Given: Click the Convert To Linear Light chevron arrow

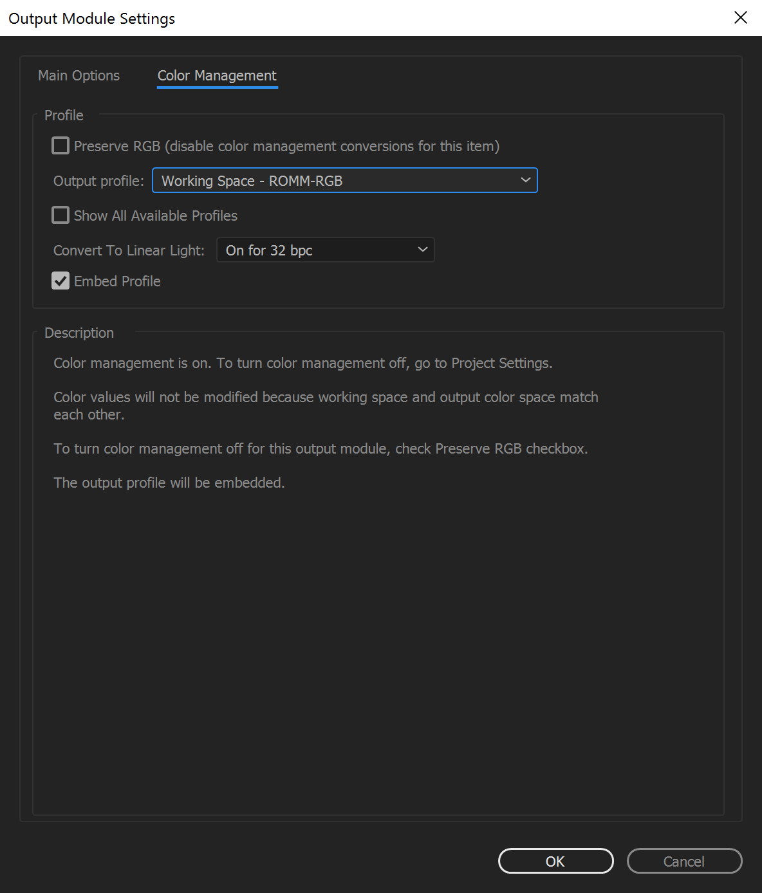Looking at the screenshot, I should coord(422,250).
